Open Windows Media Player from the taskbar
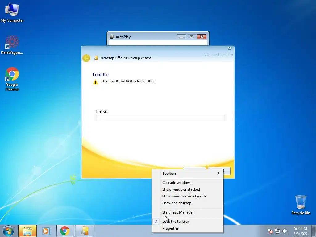Screen dimensions: 316x237 46,231
